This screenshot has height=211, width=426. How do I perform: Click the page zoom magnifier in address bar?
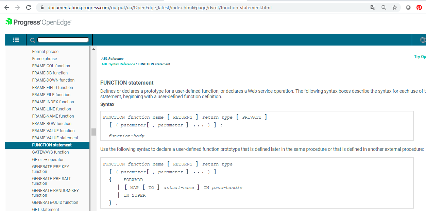pos(384,7)
